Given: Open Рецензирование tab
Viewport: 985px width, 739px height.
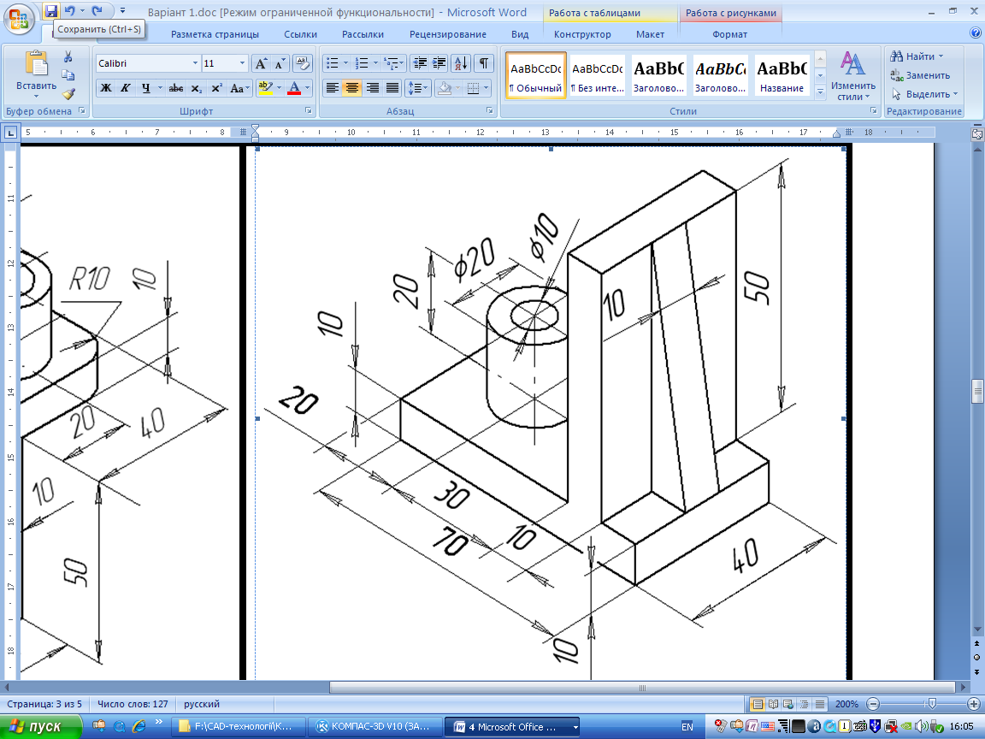Looking at the screenshot, I should (x=448, y=34).
